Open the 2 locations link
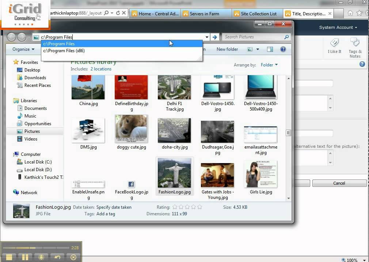Image resolution: width=369 pixels, height=262 pixels. pos(101,69)
